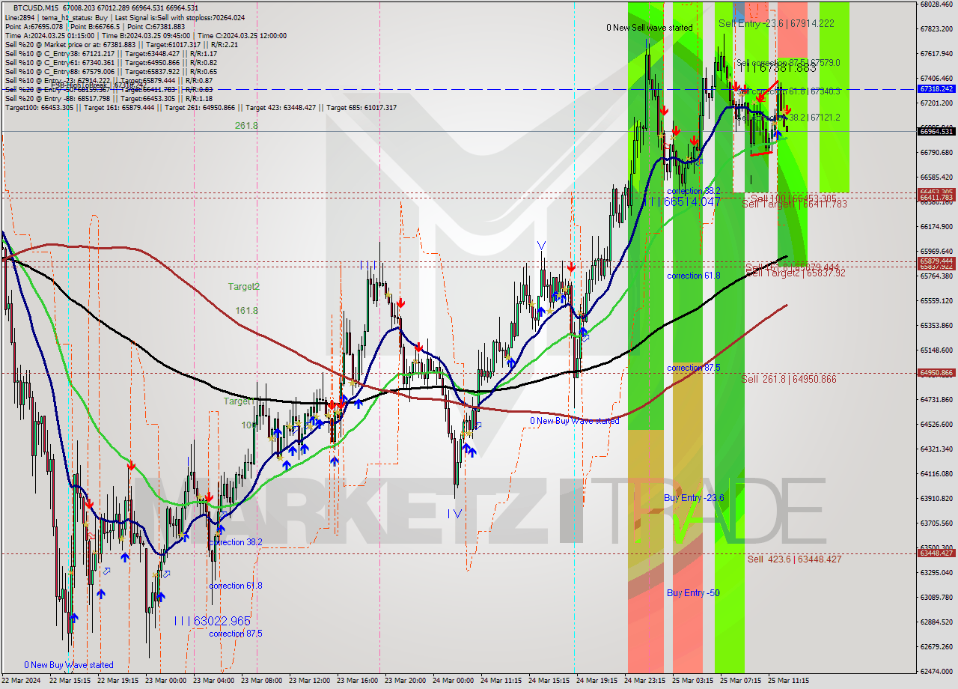Click the 'Buy Entry -50' label
Viewport: 958px width, 689px height.
point(693,592)
